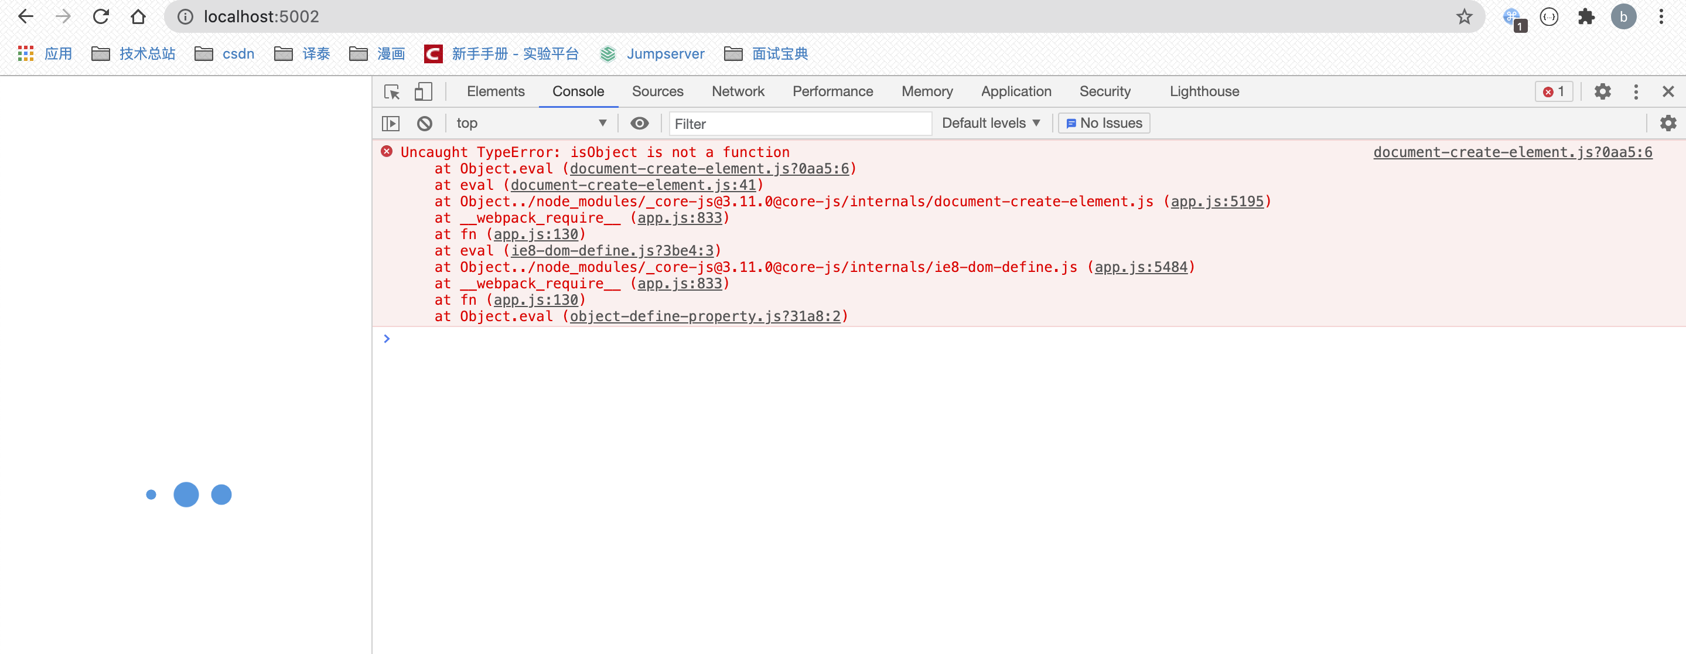
Task: Click the red error count badge
Action: pyautogui.click(x=1554, y=91)
